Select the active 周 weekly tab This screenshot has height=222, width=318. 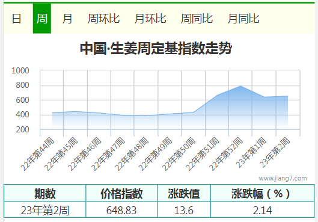41,19
